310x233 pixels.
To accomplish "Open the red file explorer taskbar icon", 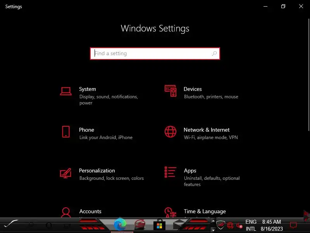I will 140,225.
